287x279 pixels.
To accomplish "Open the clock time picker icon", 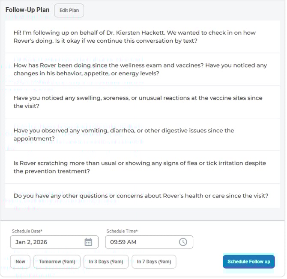I will 183,242.
